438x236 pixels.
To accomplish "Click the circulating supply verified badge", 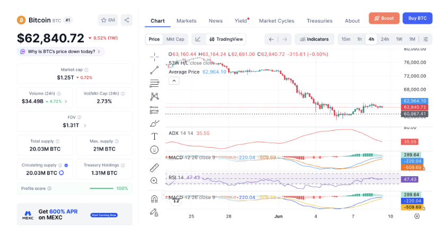I will coord(66,165).
